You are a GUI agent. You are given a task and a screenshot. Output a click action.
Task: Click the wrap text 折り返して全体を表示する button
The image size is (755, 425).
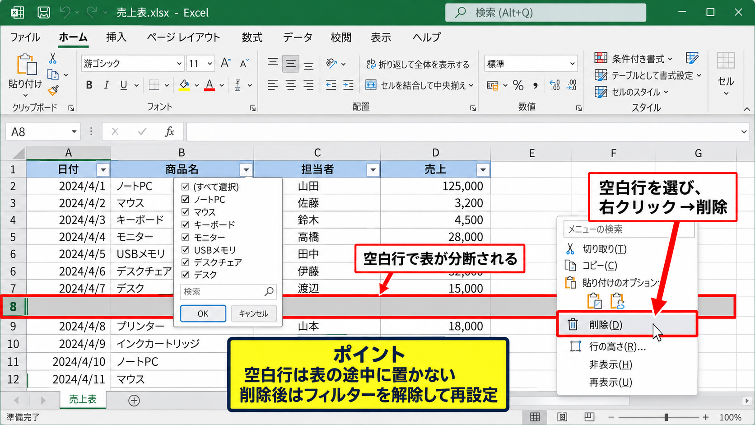click(418, 64)
